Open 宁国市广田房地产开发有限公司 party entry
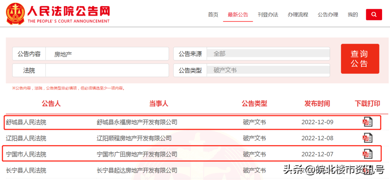The height and width of the screenshot is (180, 390). [137, 154]
